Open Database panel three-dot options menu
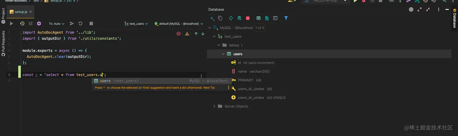Viewport: 458px width, 136px height. coord(439,10)
